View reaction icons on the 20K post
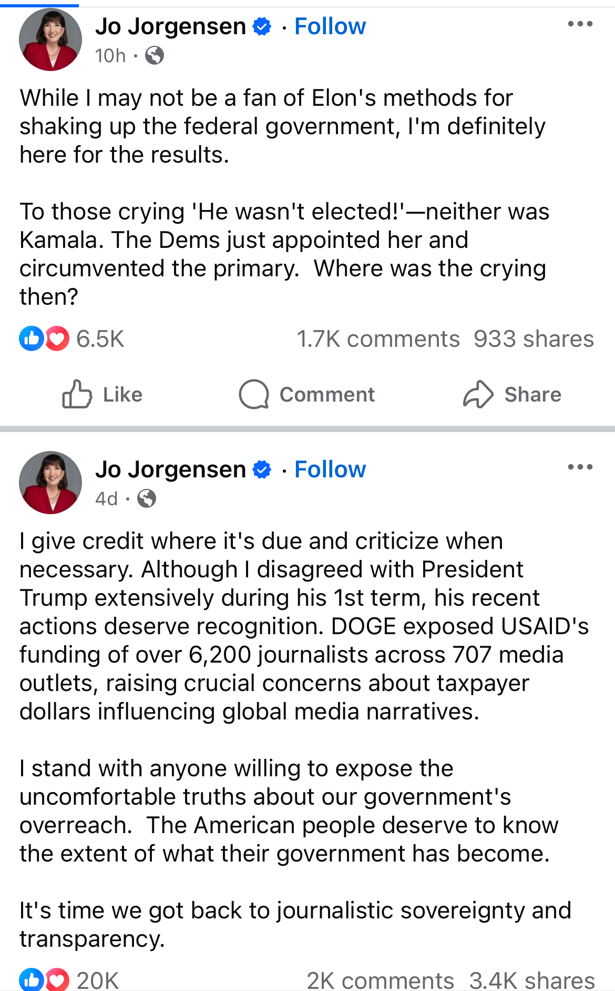The height and width of the screenshot is (991, 615). pos(44,980)
